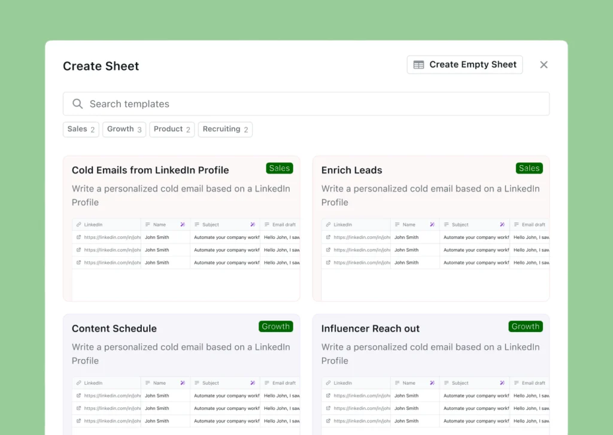Image resolution: width=613 pixels, height=435 pixels.
Task: Click the table icon on Create Empty Sheet
Action: (x=419, y=65)
